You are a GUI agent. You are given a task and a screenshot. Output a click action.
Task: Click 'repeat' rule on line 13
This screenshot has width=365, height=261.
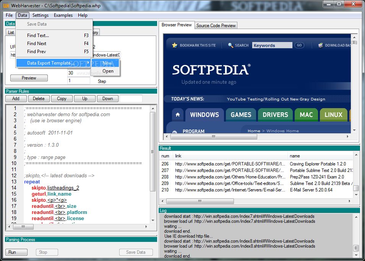pos(32,182)
